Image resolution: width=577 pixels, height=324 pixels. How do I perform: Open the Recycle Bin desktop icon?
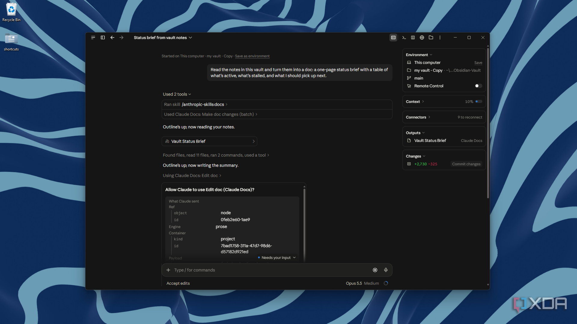tap(11, 12)
